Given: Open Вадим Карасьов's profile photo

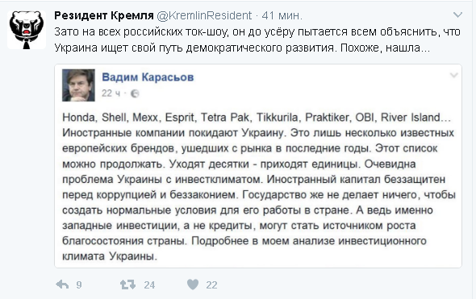Looking at the screenshot, I should point(78,85).
